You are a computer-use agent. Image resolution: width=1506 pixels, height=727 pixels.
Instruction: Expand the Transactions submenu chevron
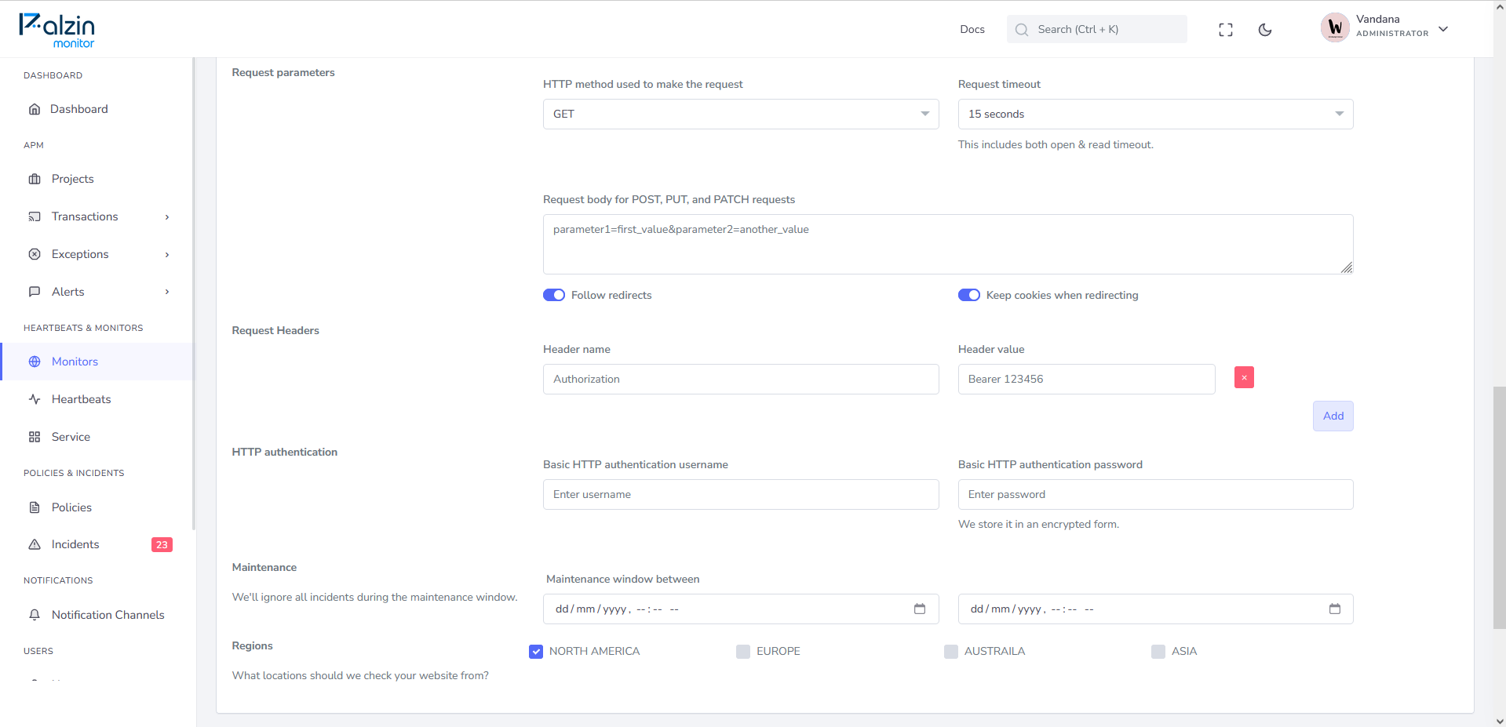coord(167,217)
